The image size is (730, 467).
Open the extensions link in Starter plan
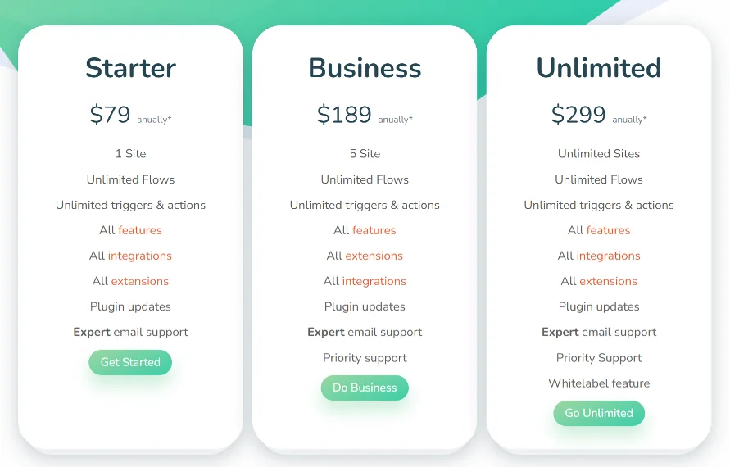point(139,281)
